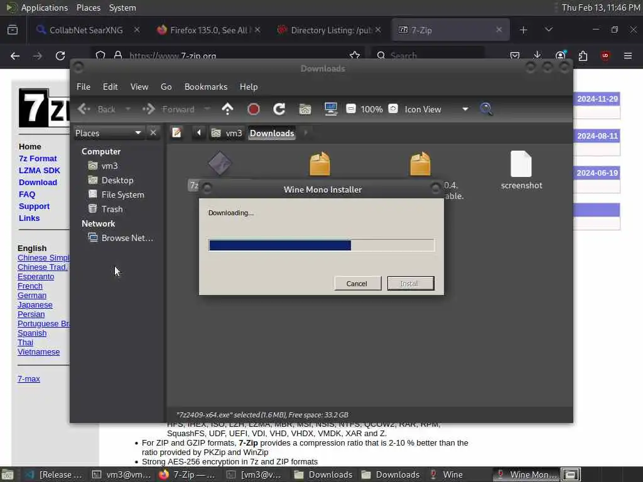Cancel the Wine Mono download
Screen dimensions: 643x482
tap(357, 284)
